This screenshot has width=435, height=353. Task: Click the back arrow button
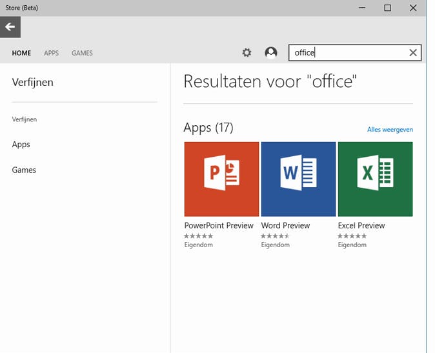pos(10,27)
